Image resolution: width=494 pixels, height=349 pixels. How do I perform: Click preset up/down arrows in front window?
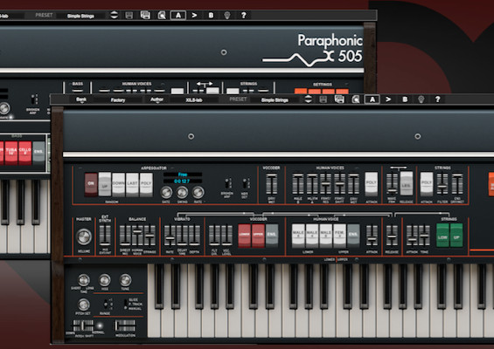tap(308, 99)
